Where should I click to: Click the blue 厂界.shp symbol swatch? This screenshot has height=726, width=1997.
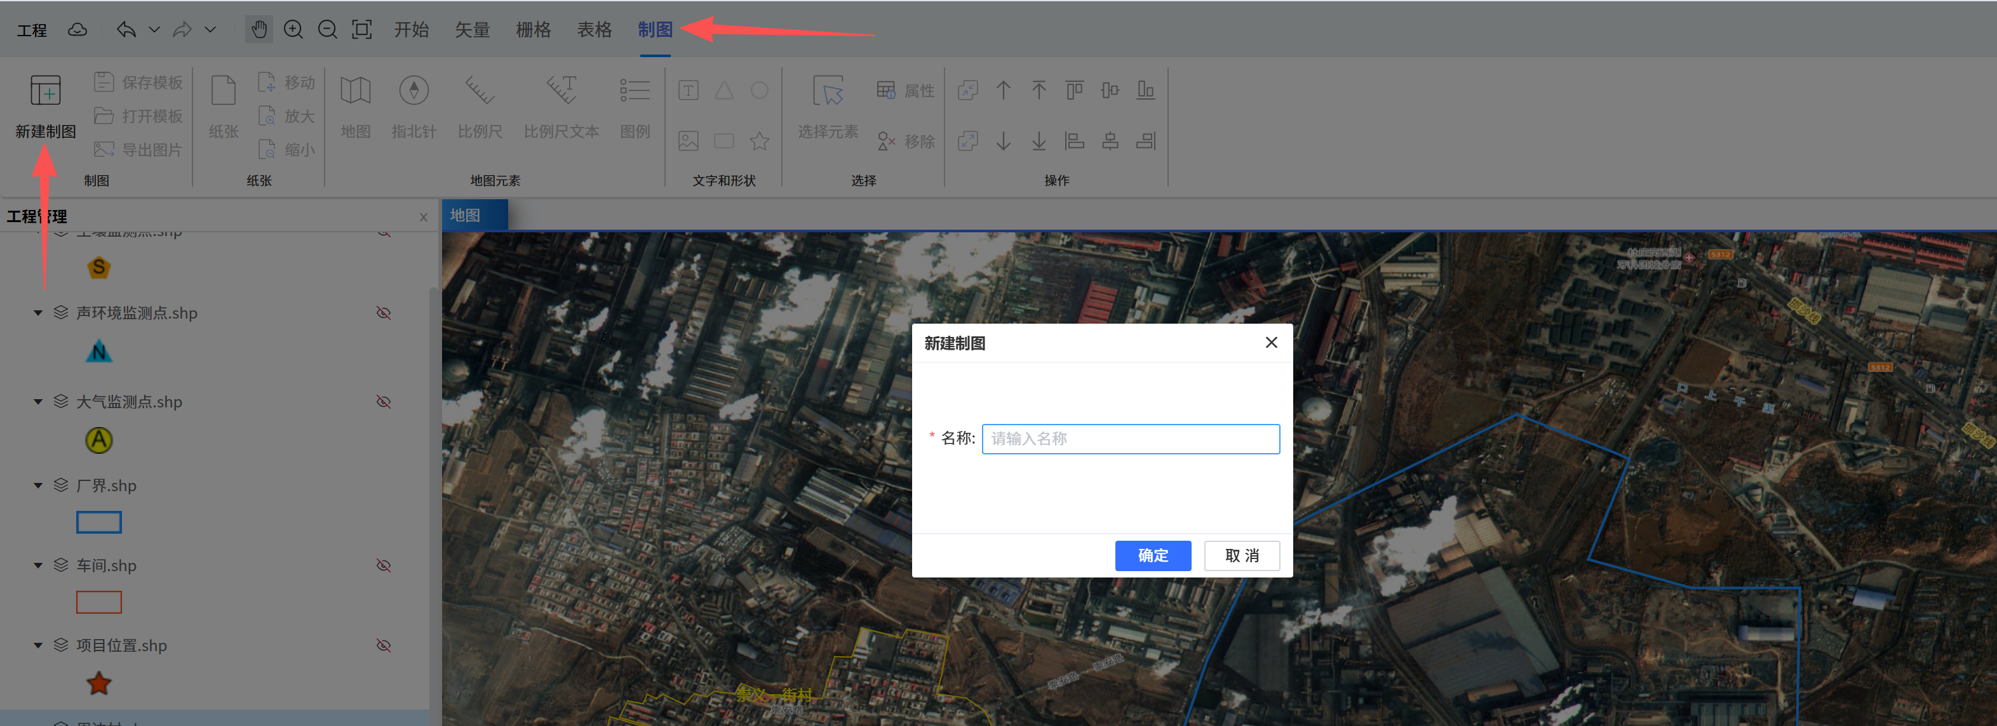pyautogui.click(x=98, y=522)
